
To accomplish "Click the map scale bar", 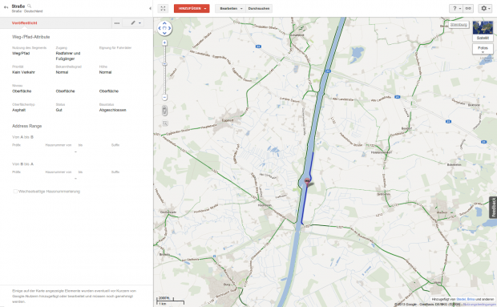I will (171, 301).
